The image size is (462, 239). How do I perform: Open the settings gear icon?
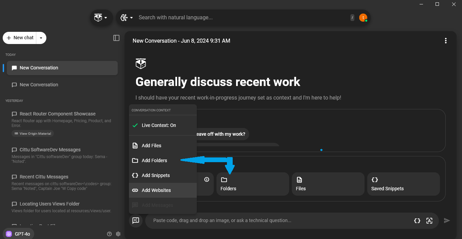point(118,234)
